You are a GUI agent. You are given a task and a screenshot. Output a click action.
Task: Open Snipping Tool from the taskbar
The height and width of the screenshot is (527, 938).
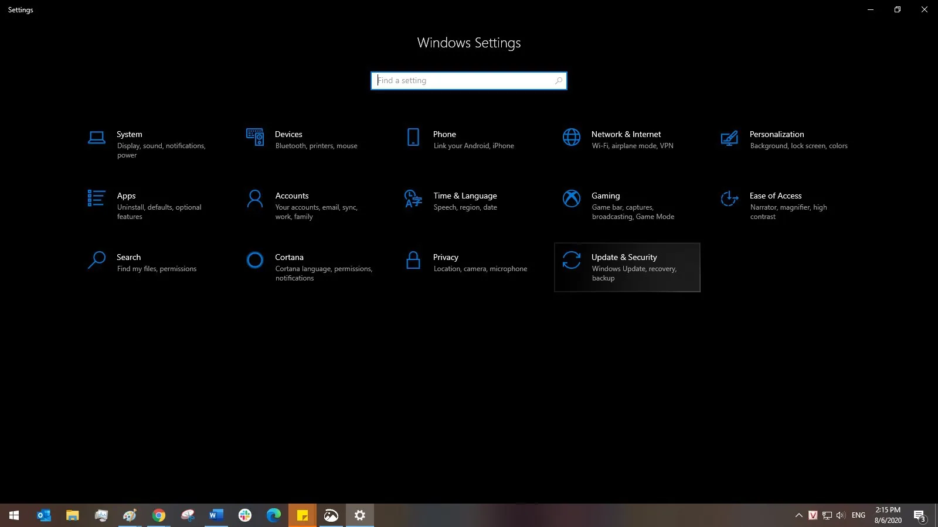[187, 515]
